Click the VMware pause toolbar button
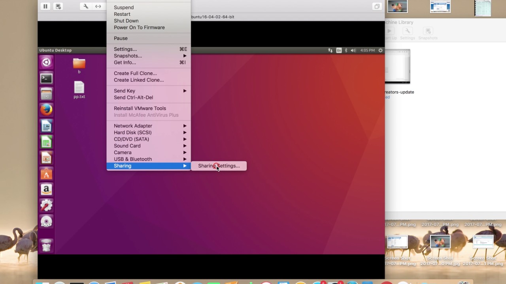Viewport: 506px width, 284px height. coord(45,6)
